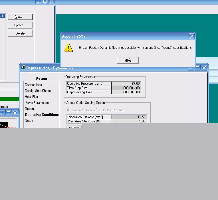The height and width of the screenshot is (200, 218).
Task: Edit the Operating Pressure value 67.00
Action: [126, 84]
